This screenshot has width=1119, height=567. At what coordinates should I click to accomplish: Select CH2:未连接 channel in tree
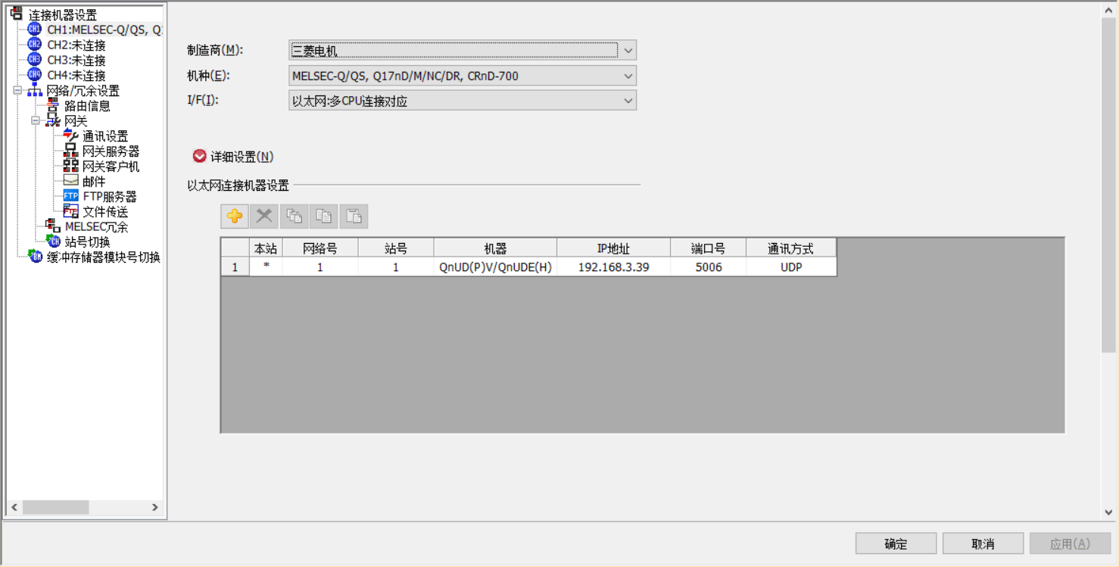tap(76, 45)
